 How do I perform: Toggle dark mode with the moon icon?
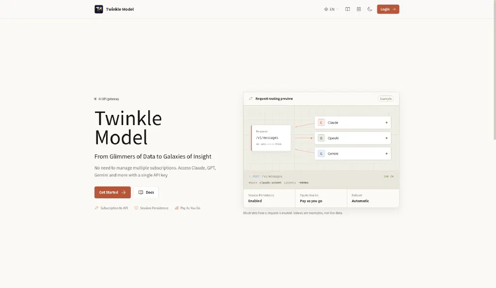[x=370, y=9]
